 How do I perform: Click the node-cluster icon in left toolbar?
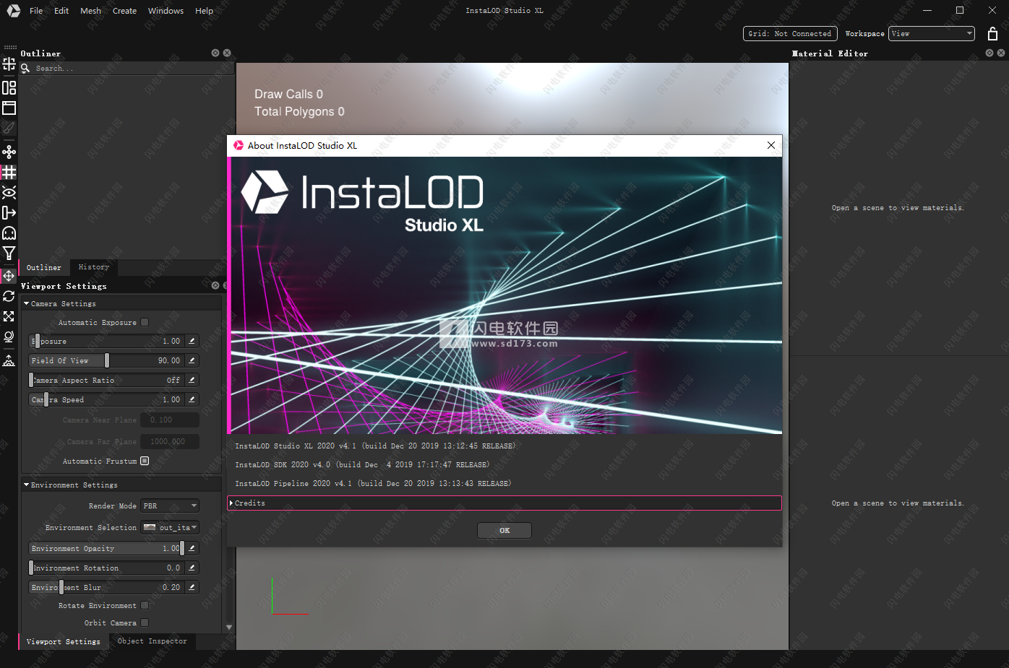pyautogui.click(x=9, y=152)
